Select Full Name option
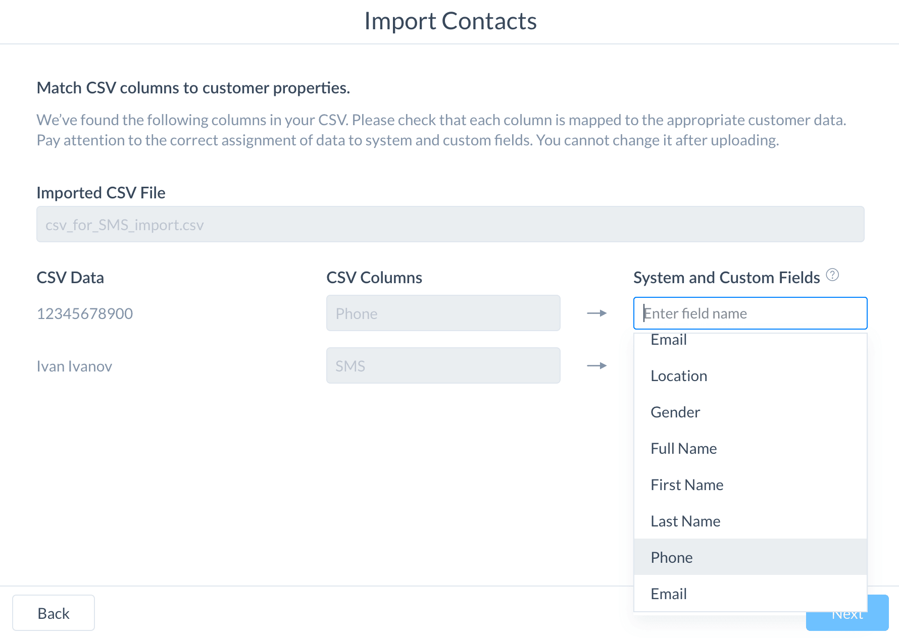This screenshot has width=899, height=638. pyautogui.click(x=751, y=448)
